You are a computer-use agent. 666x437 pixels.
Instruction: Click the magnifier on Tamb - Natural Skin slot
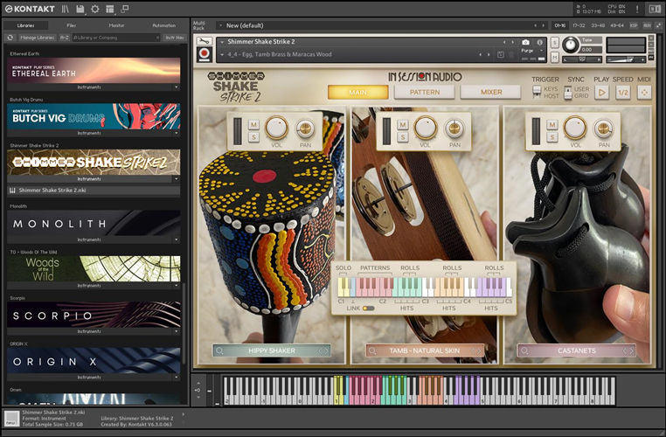372,351
